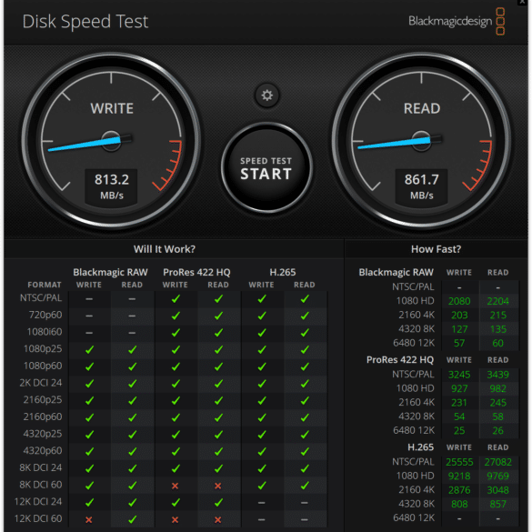Click green check for Blackmagic RAW write 8K DCI 24
Screen dimensions: 532x532
coord(89,468)
